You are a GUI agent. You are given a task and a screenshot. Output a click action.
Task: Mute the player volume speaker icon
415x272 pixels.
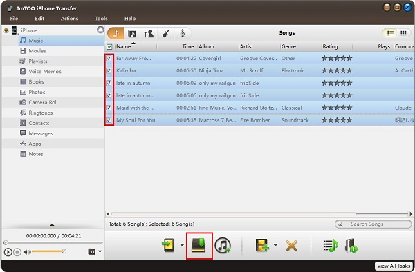point(27,252)
